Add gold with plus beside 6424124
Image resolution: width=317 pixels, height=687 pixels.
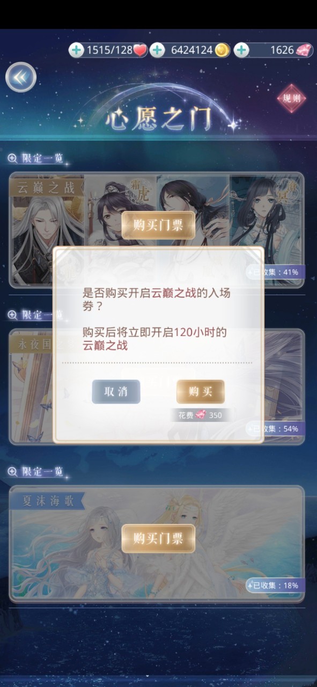pyautogui.click(x=157, y=50)
